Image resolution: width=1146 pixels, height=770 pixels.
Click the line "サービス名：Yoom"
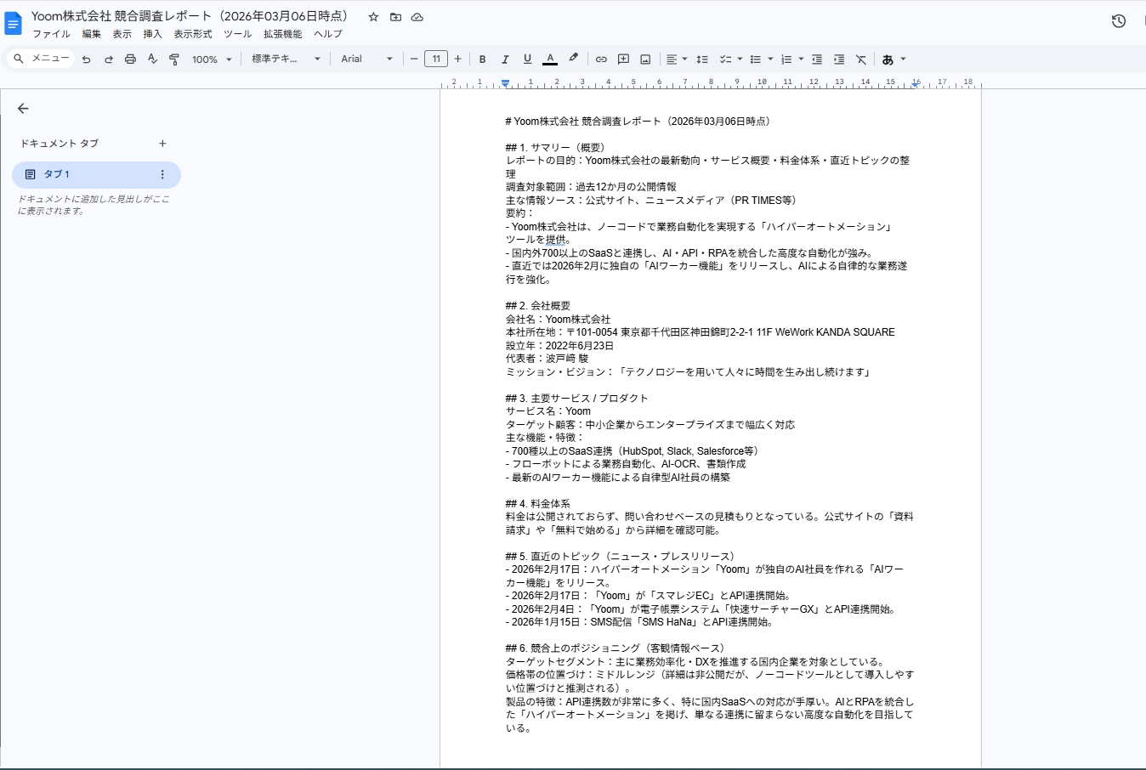pos(548,411)
